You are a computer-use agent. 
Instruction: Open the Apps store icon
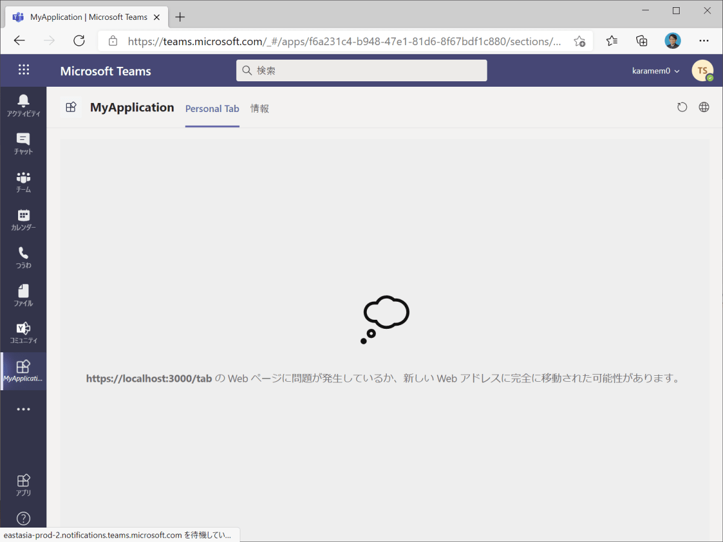(x=23, y=485)
